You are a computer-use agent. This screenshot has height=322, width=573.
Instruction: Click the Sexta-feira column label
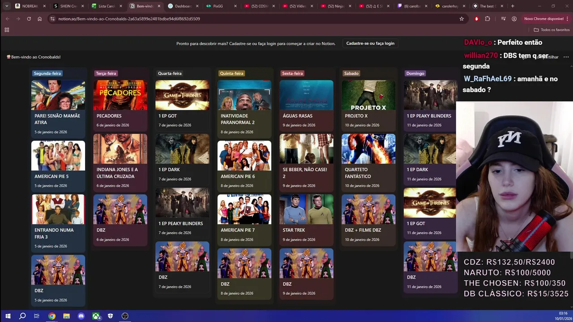(292, 73)
